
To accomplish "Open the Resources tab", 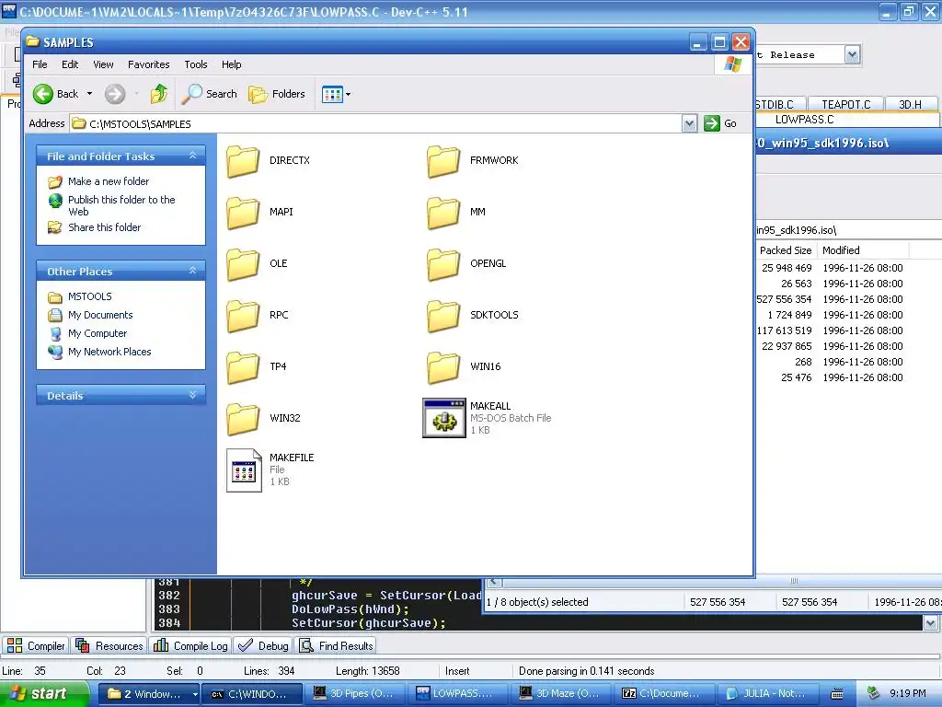I will coord(109,645).
